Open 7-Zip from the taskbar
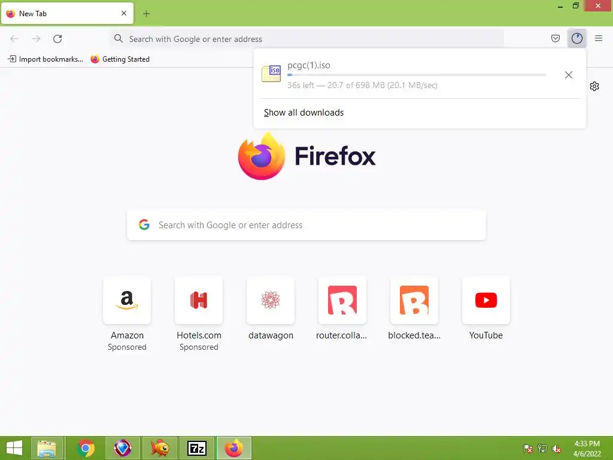This screenshot has height=460, width=613. [197, 448]
